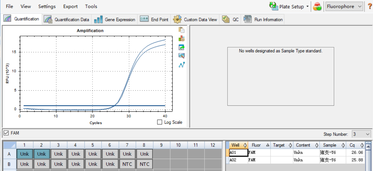Click the FAM fluor cell for A02

259,160
